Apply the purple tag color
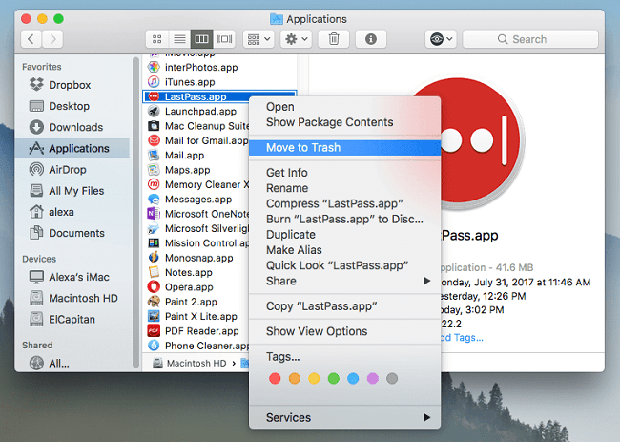620x442 pixels. click(x=372, y=379)
